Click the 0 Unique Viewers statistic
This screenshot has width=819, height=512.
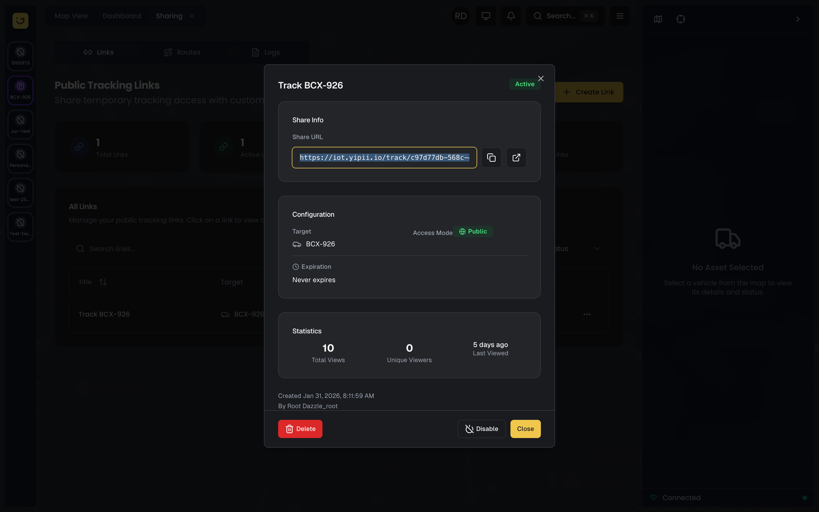pos(409,353)
